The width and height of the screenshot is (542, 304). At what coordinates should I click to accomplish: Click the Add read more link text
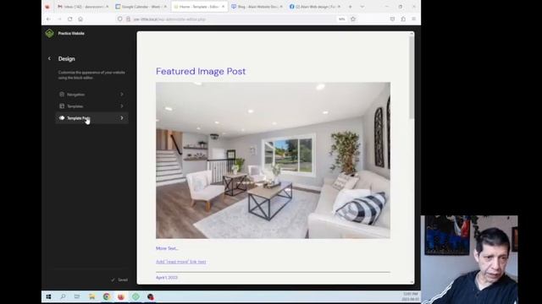pos(180,262)
